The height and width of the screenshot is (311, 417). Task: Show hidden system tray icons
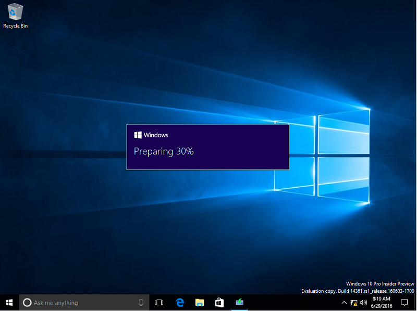pos(344,303)
